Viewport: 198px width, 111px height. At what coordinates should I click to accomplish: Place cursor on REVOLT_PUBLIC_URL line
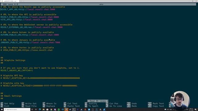point(30,17)
